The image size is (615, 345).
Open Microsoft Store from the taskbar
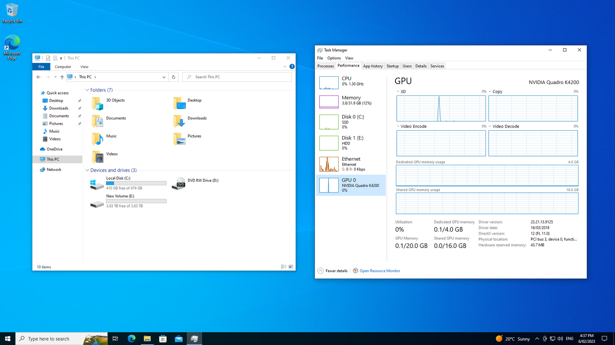tap(163, 338)
